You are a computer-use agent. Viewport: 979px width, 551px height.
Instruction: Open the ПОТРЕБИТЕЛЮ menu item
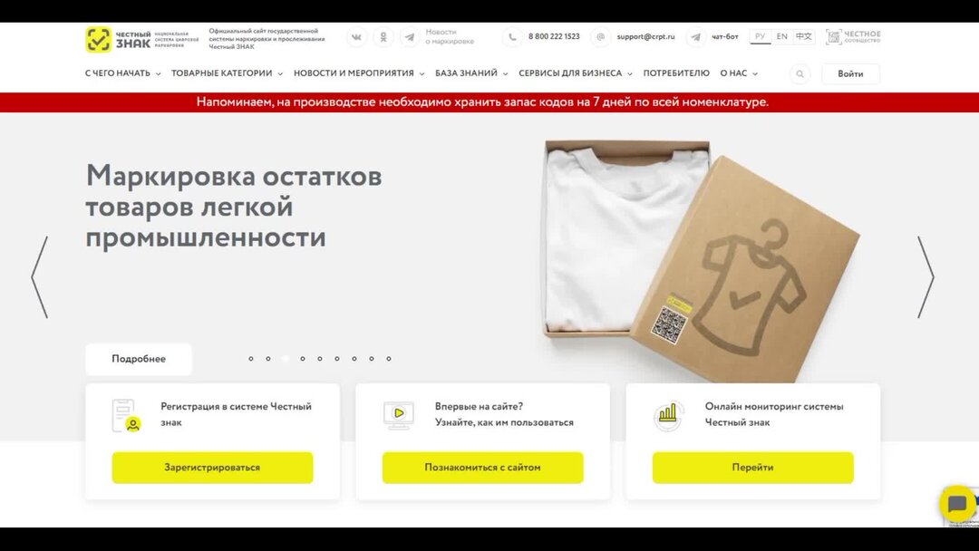[676, 73]
